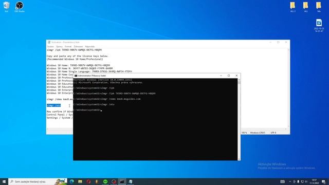Click the green round taskbar app icon
The width and height of the screenshot is (329, 185).
(x=105, y=181)
